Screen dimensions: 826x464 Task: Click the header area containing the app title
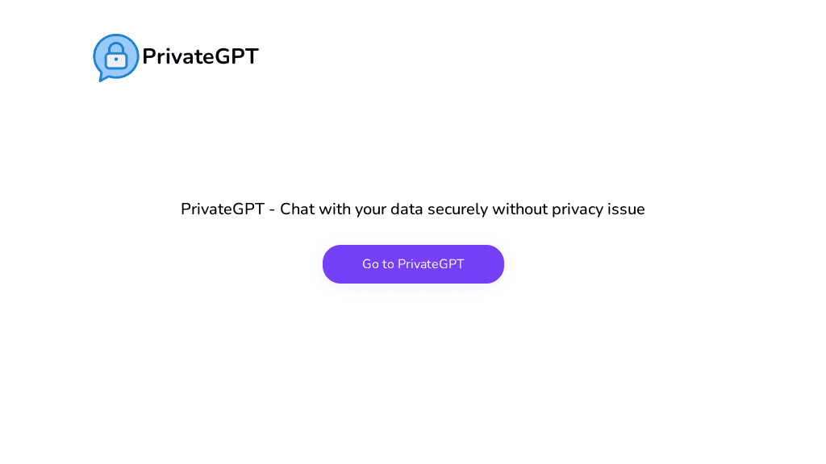[x=176, y=57]
